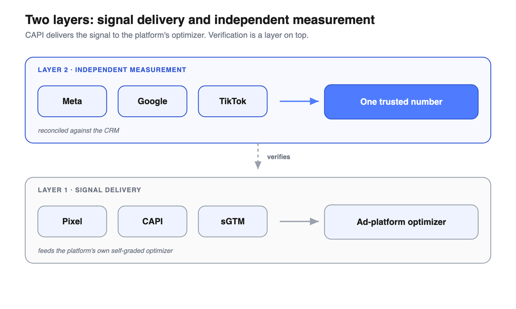Click the subtitle starting 'CAPI delivers the signal'
Image resolution: width=516 pixels, height=309 pixels.
pos(167,35)
